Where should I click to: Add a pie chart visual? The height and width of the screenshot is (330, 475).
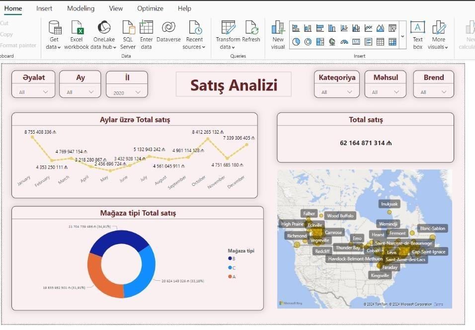[x=296, y=42]
